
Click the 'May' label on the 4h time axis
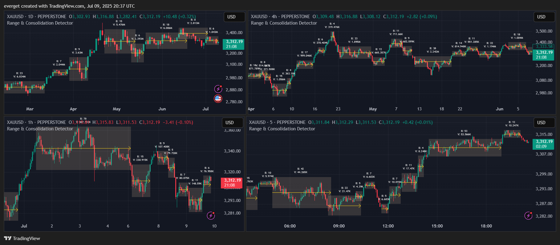point(373,109)
